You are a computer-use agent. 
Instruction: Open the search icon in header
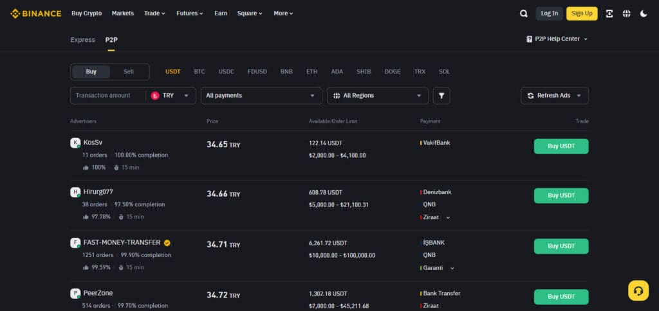coord(524,13)
